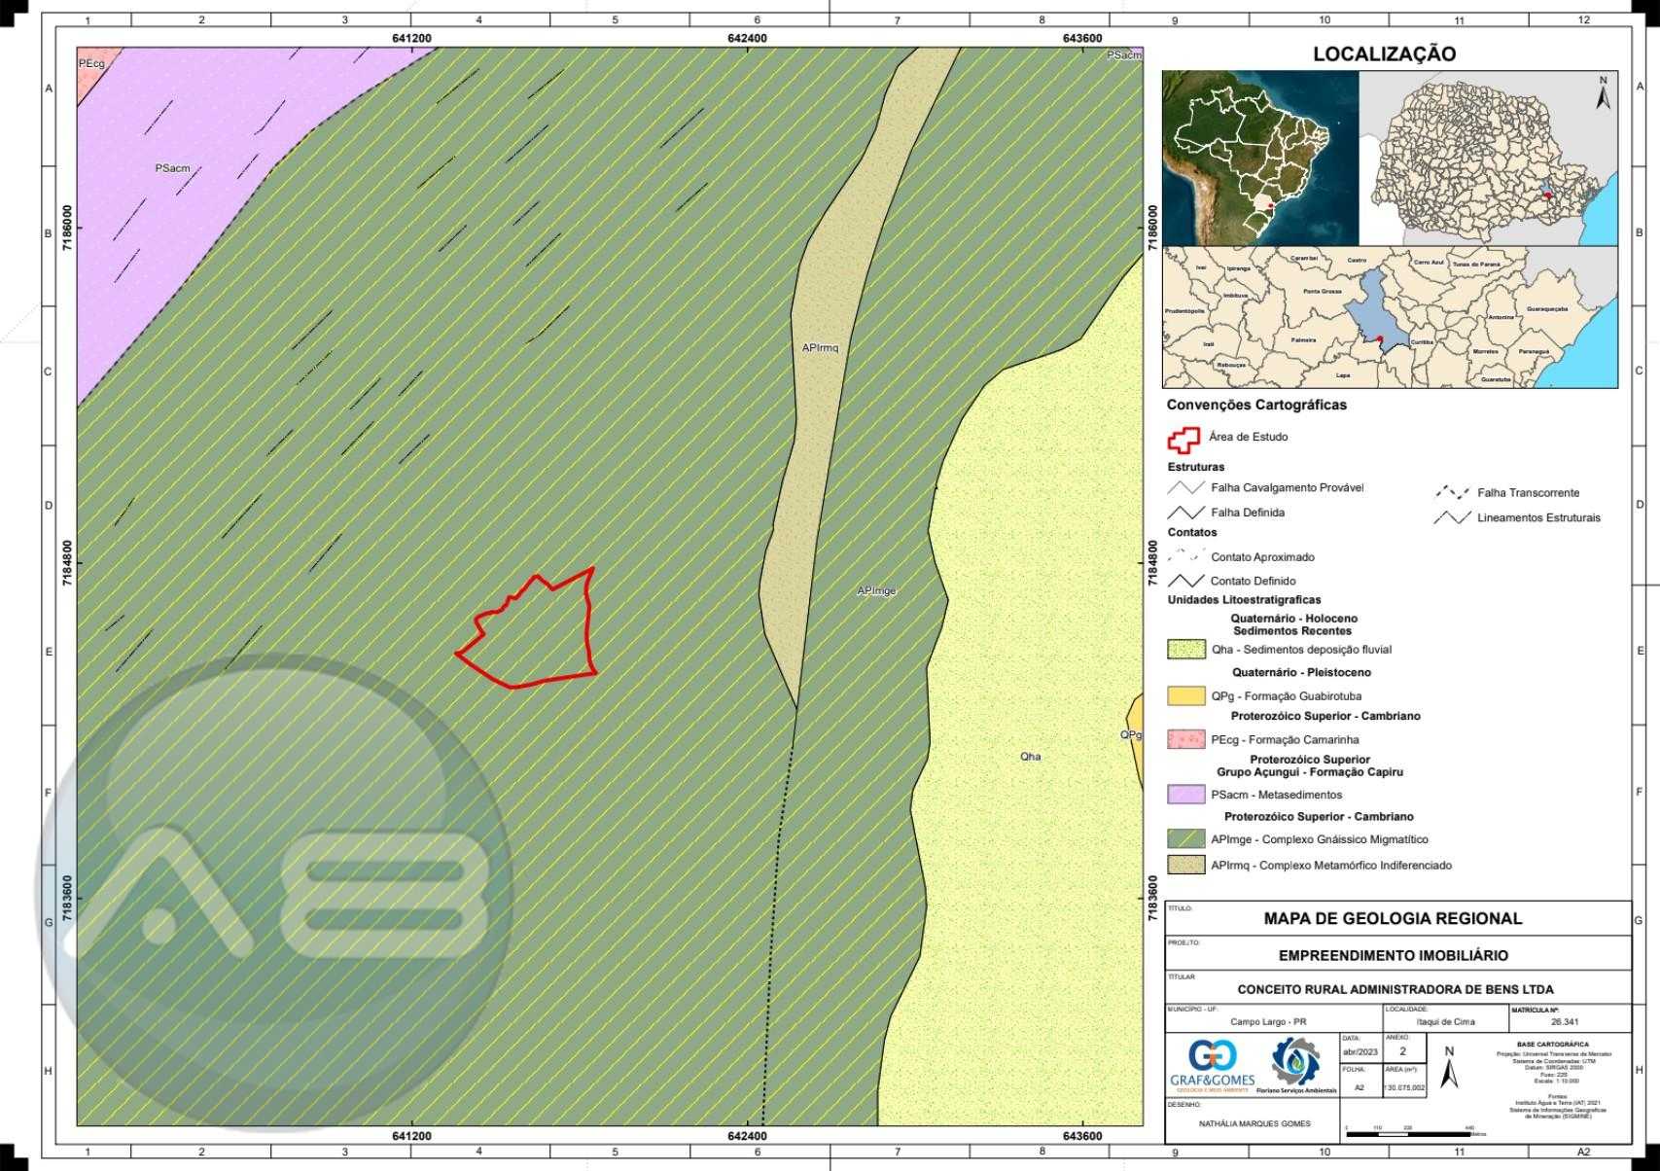The height and width of the screenshot is (1171, 1660).
Task: Click the Floriano Serviços Ambientais gear logo
Action: click(x=1296, y=1064)
